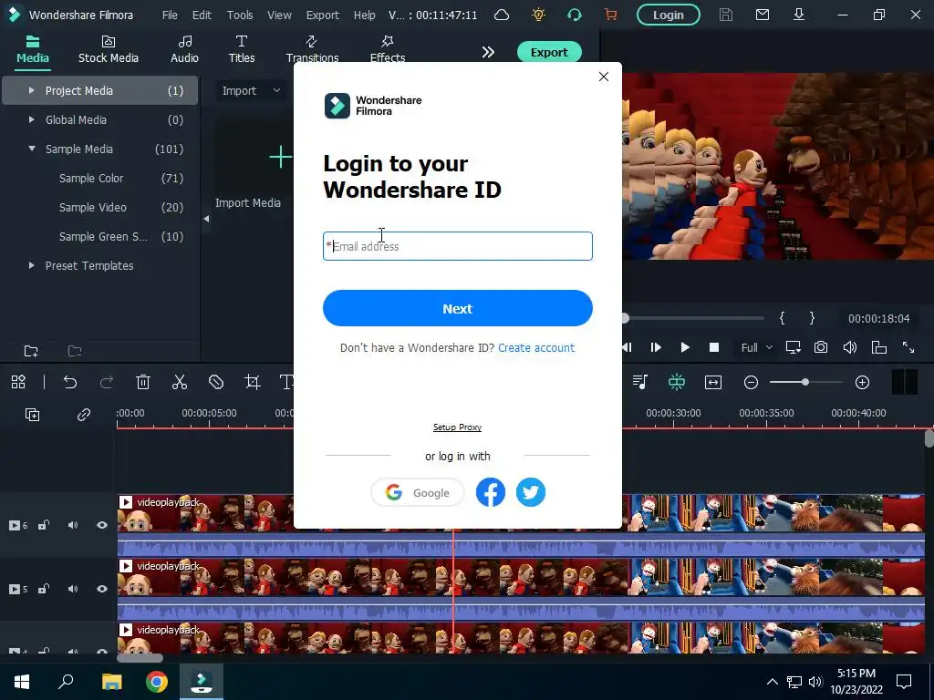
Task: Add a new folder in media panel
Action: pos(31,351)
